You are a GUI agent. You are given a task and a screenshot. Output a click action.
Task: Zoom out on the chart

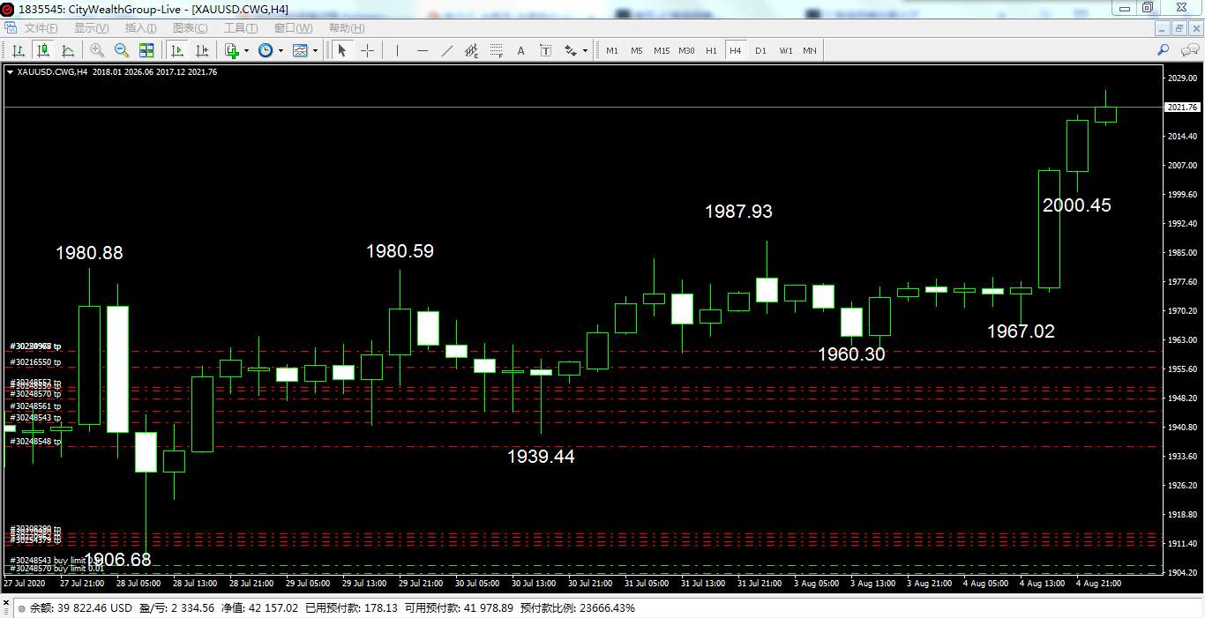pos(122,50)
